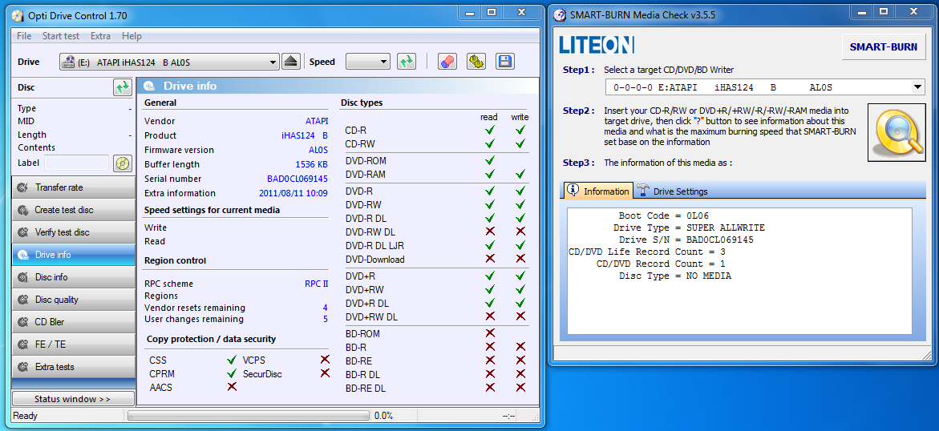The width and height of the screenshot is (939, 431).
Task: Click the Product iHAS124 B value
Action: coord(305,136)
